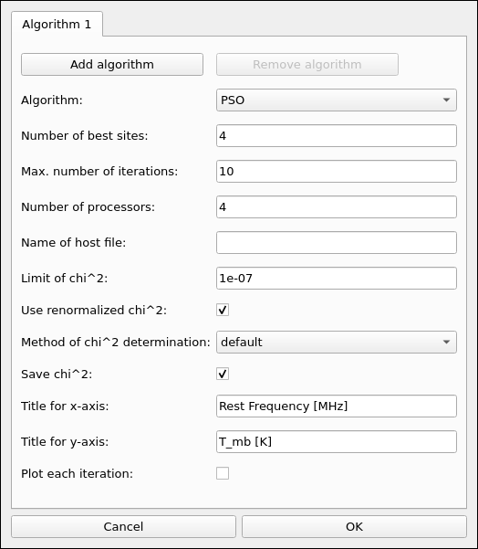The height and width of the screenshot is (549, 478).
Task: Disable the Save chi^2 checkbox
Action: pyautogui.click(x=223, y=374)
